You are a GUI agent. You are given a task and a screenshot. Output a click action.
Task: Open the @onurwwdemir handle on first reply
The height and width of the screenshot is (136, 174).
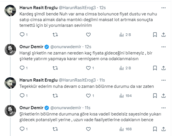pyautogui.click(x=66, y=46)
